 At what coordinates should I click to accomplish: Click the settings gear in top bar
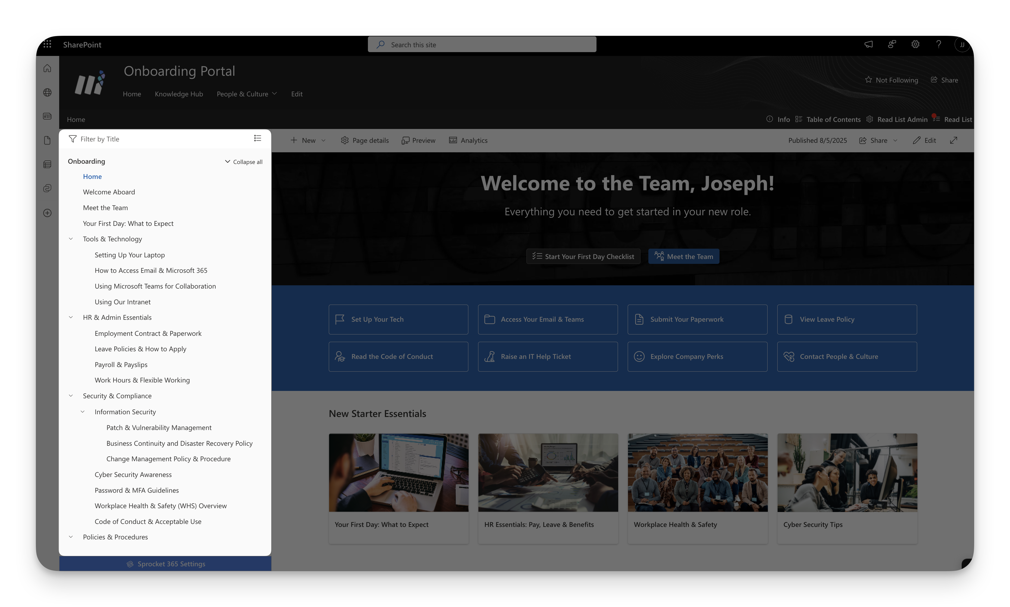915,44
